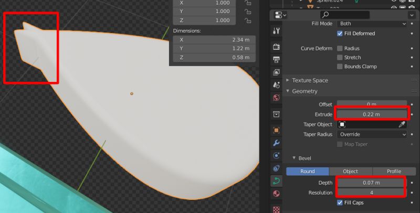
Task: Click the animate dot beside Resolution
Action: [412, 193]
